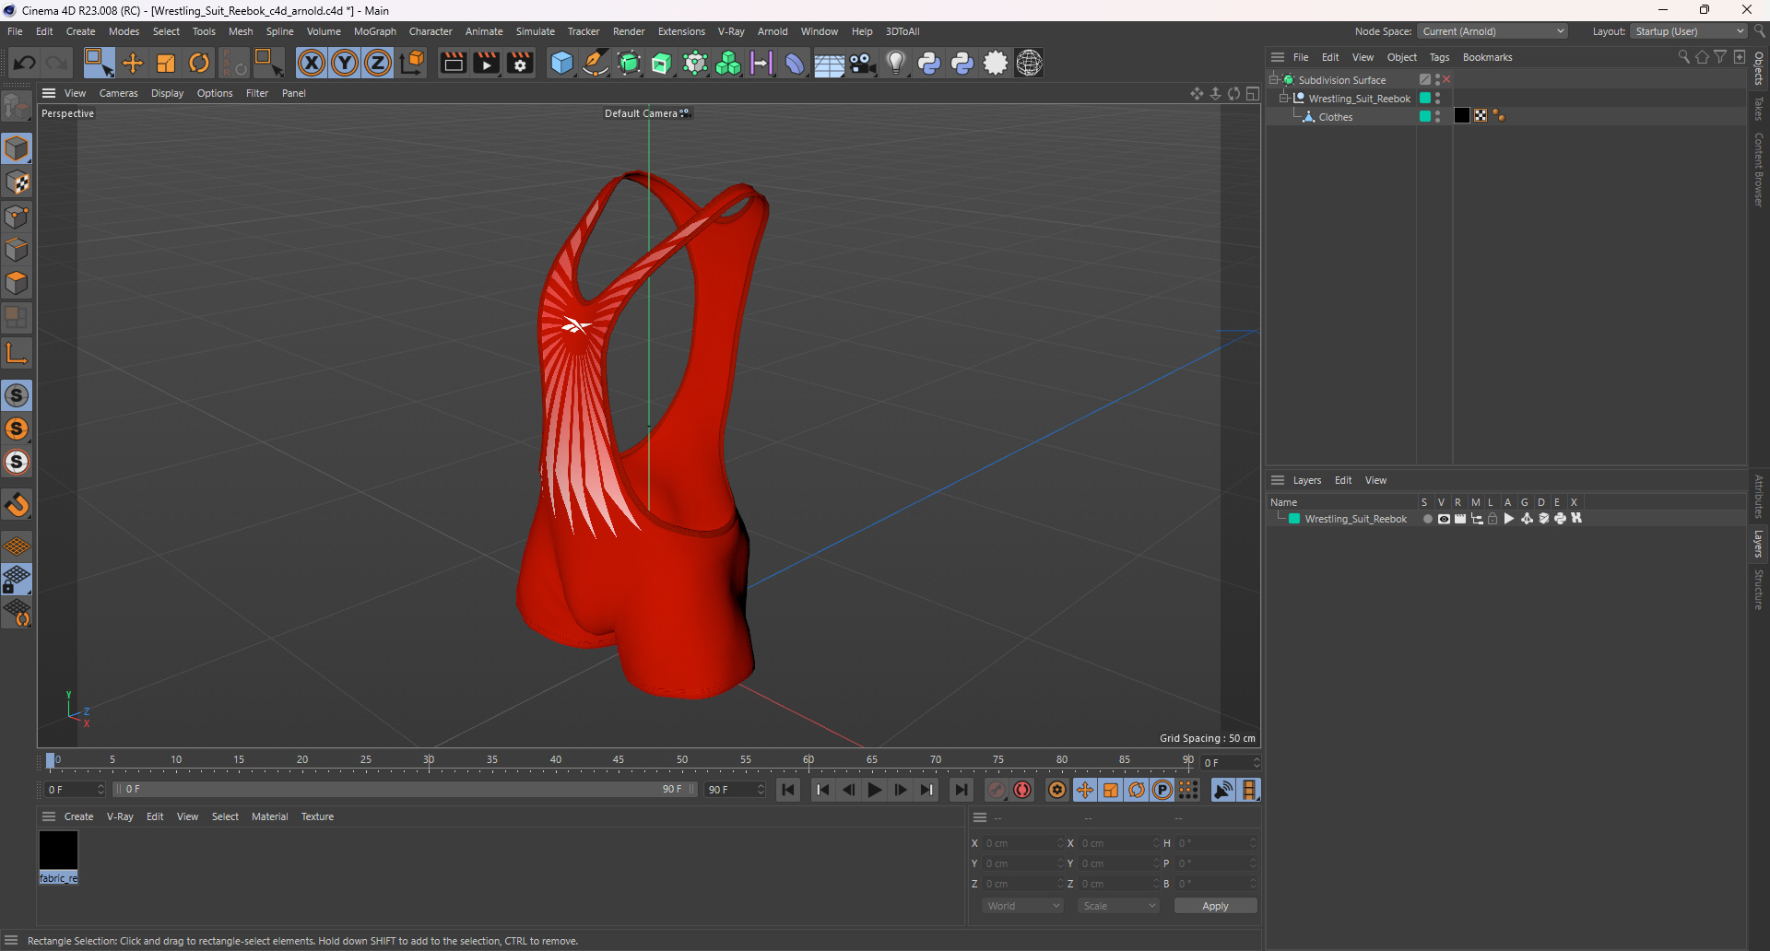This screenshot has height=951, width=1770.
Task: Select the Clothes object in tree
Action: click(1336, 117)
